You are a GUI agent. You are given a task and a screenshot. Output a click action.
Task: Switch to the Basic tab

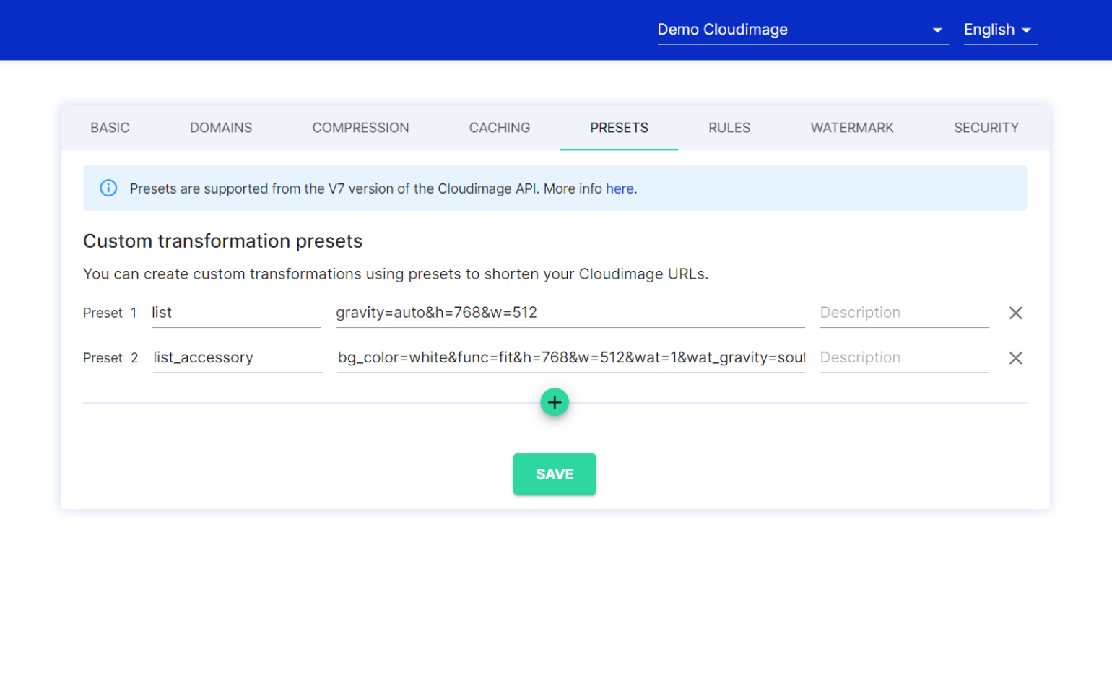pos(110,128)
